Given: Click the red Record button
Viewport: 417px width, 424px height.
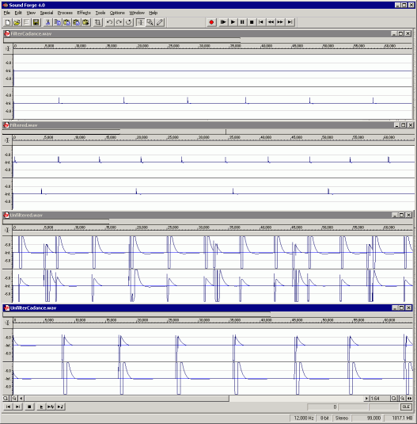Looking at the screenshot, I should coord(211,22).
